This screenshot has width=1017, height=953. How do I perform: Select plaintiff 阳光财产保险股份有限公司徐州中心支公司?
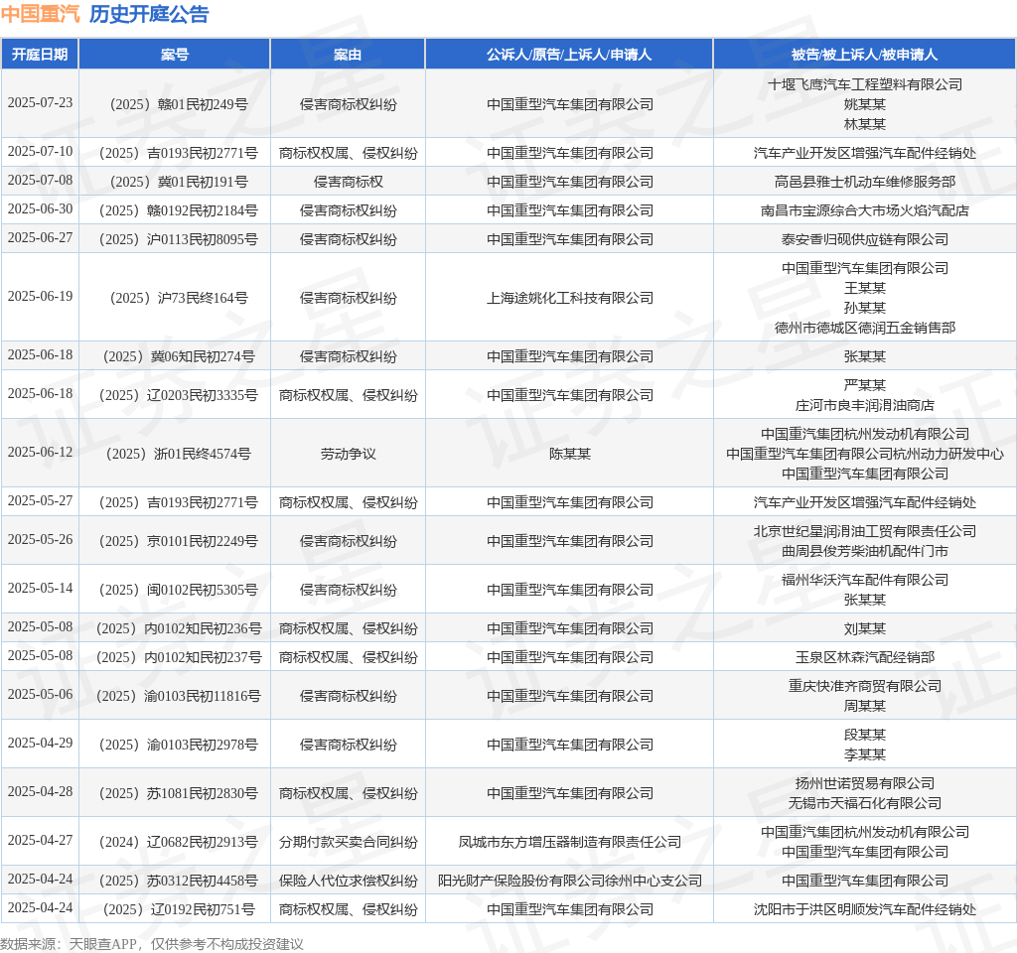[x=569, y=882]
